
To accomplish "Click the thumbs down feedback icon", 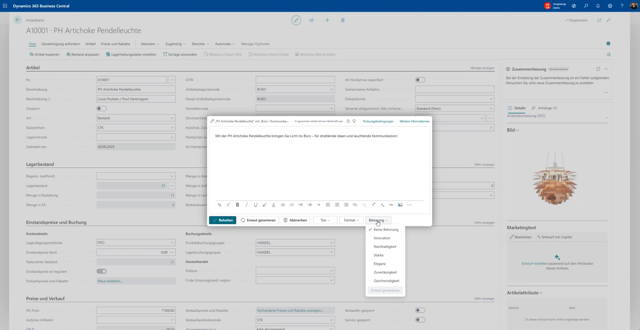I will pyautogui.click(x=354, y=121).
